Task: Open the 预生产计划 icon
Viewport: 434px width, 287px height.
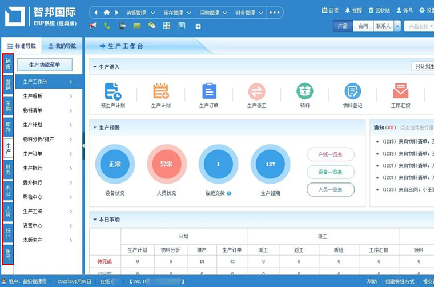Action: coord(112,91)
